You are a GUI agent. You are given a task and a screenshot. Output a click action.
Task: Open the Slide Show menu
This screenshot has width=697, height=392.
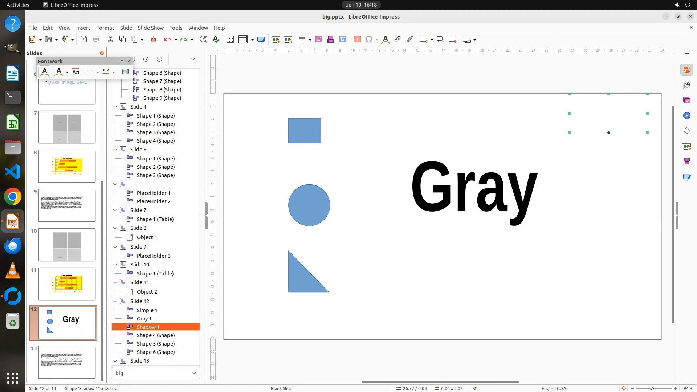[150, 28]
